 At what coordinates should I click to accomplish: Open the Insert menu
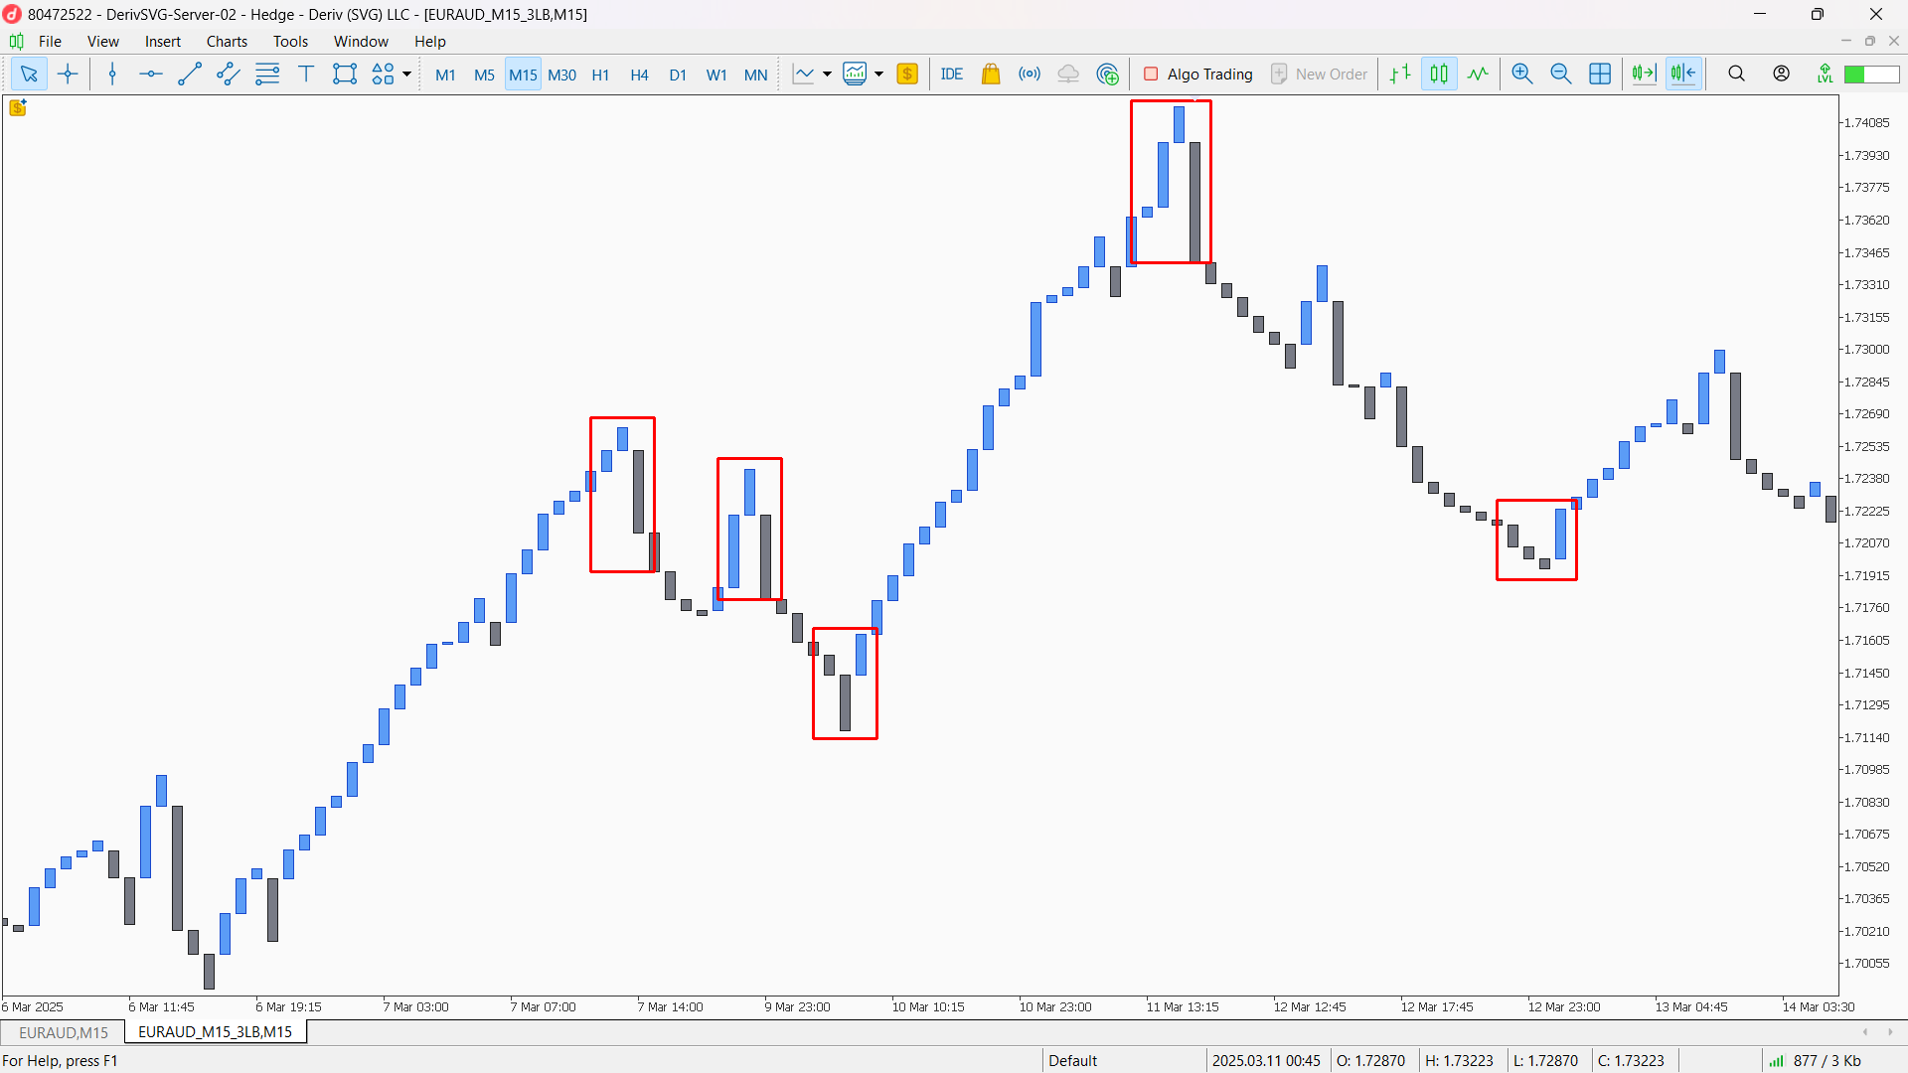[163, 42]
